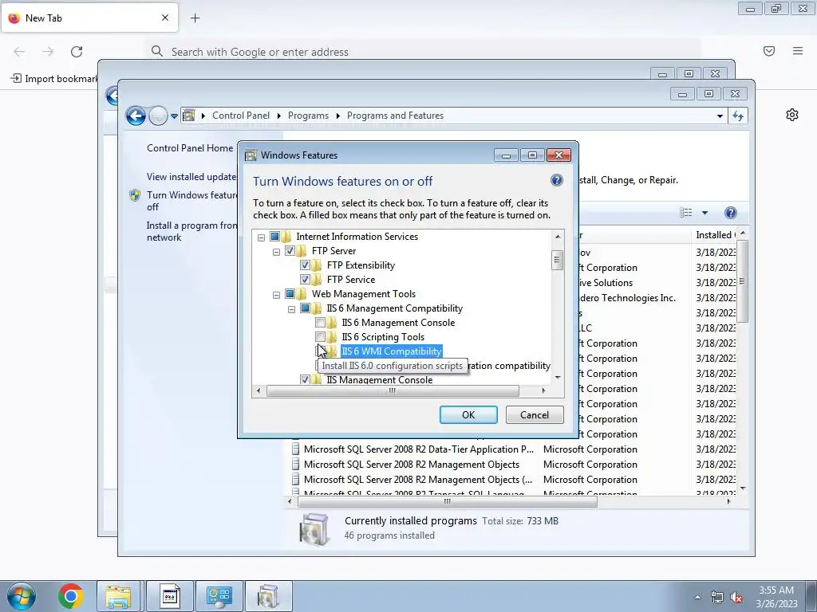Viewport: 817px width, 612px height.
Task: Click the Programs and Features help icon
Action: (731, 212)
